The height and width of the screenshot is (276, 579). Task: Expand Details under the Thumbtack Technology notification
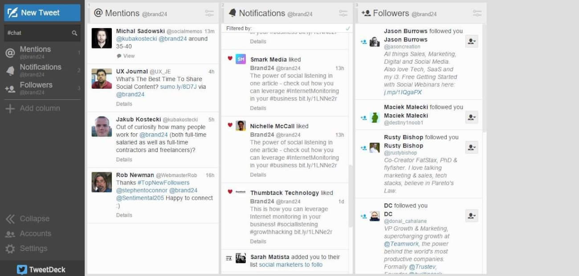258,241
